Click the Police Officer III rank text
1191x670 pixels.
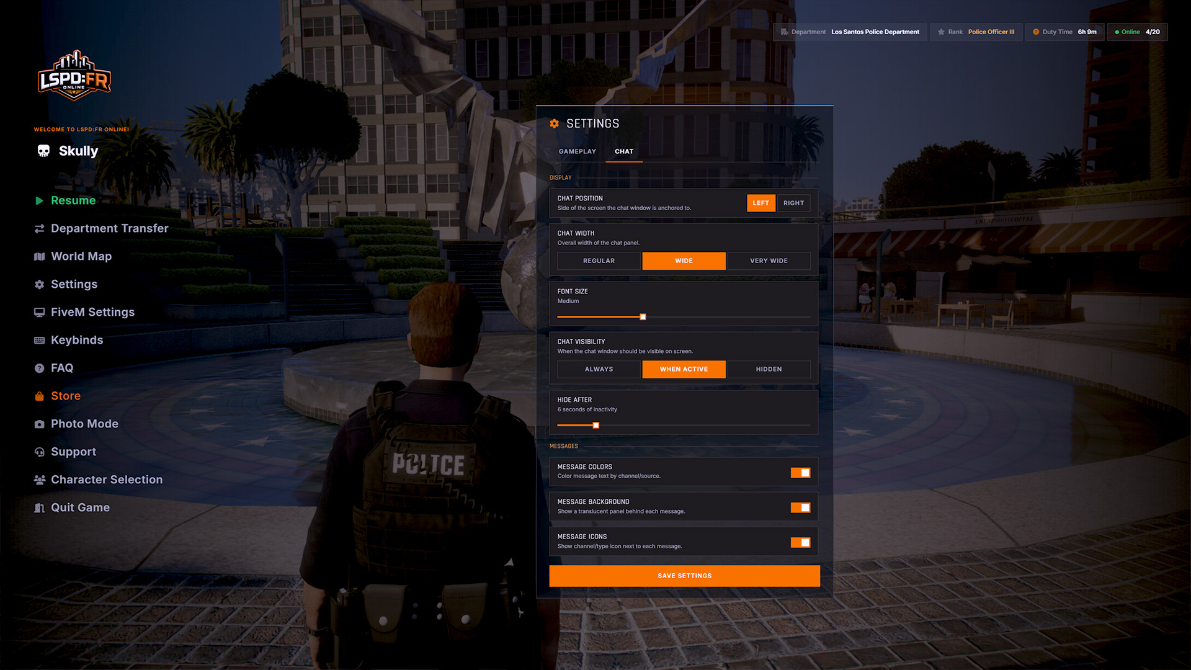991,32
